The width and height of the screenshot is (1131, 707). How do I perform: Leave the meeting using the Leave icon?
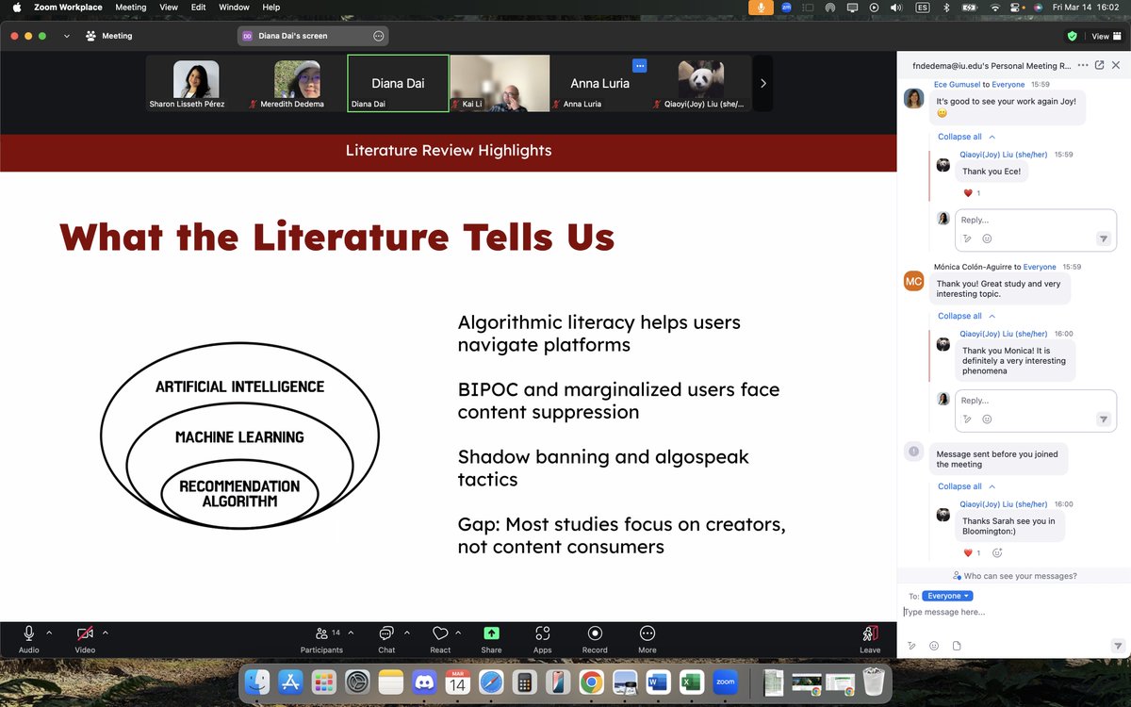point(870,633)
